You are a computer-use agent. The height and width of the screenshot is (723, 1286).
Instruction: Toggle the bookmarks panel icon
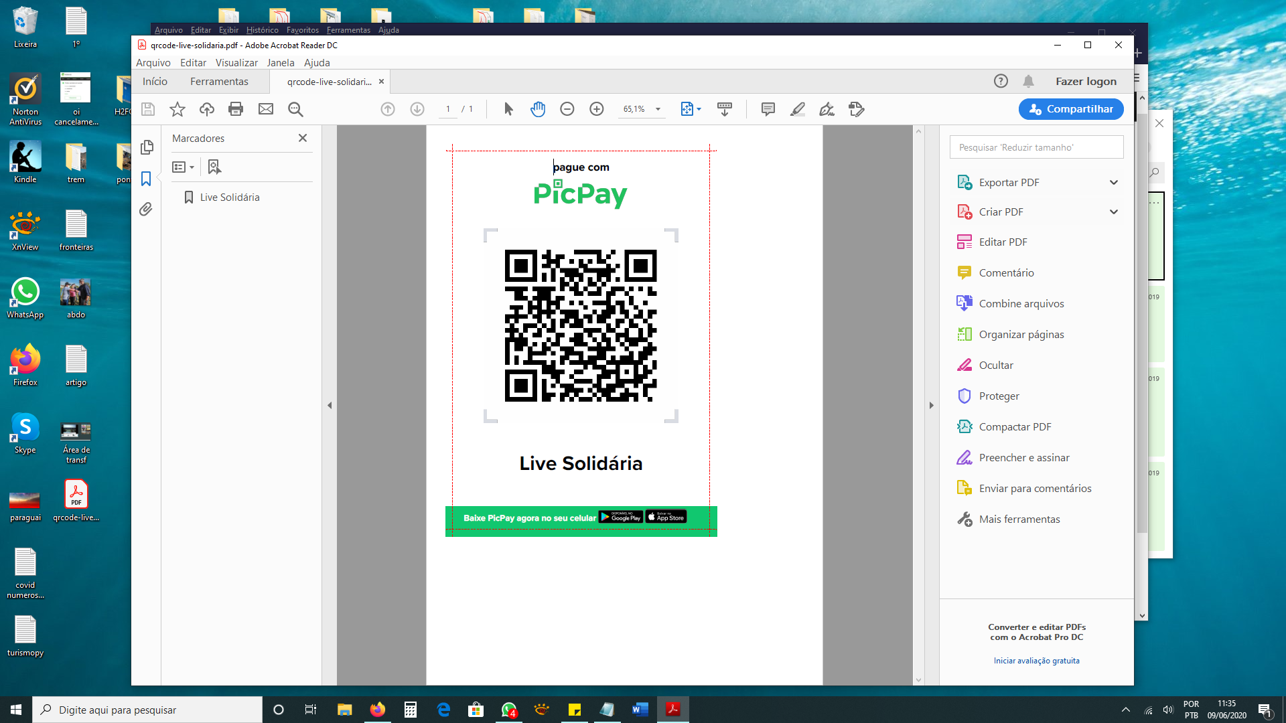pyautogui.click(x=146, y=179)
